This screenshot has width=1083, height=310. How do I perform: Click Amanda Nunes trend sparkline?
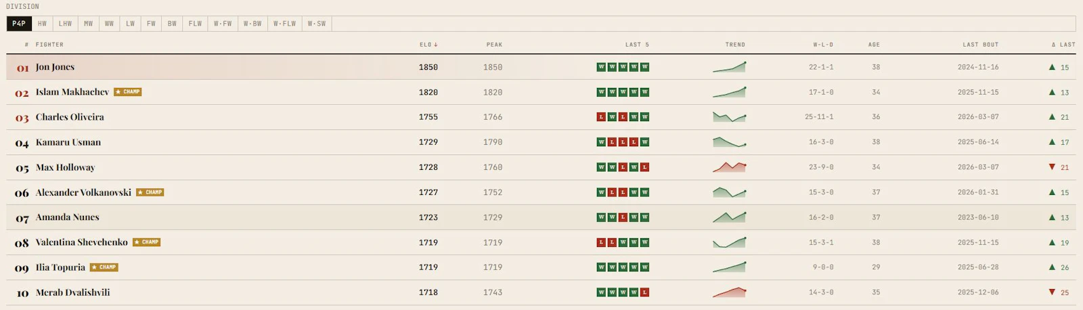[x=729, y=217]
